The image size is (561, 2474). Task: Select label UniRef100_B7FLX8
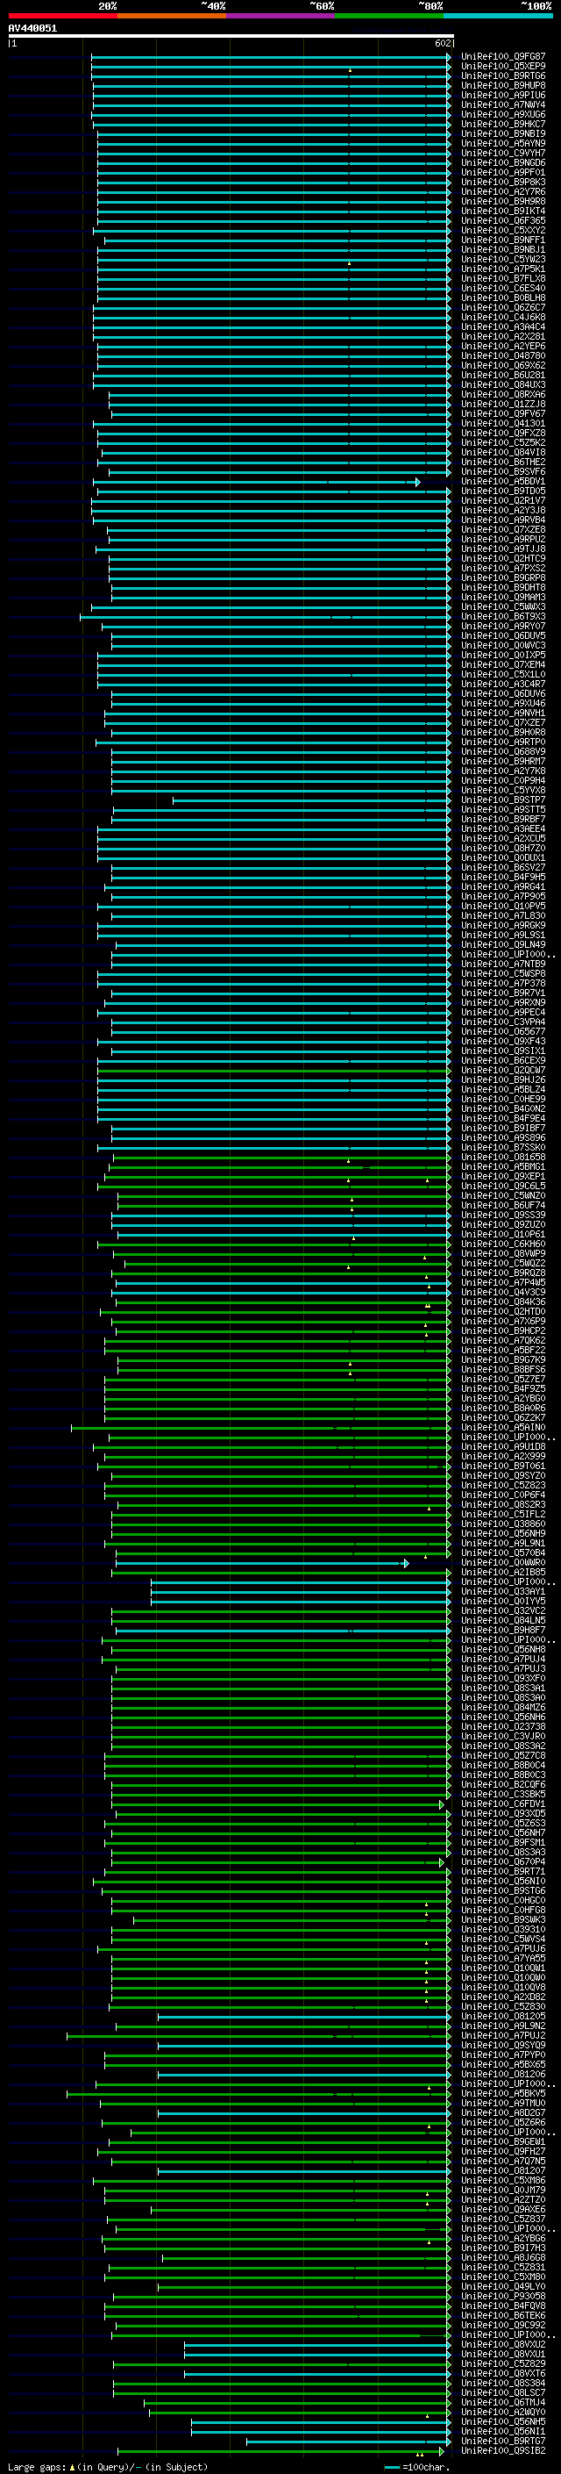pyautogui.click(x=503, y=278)
